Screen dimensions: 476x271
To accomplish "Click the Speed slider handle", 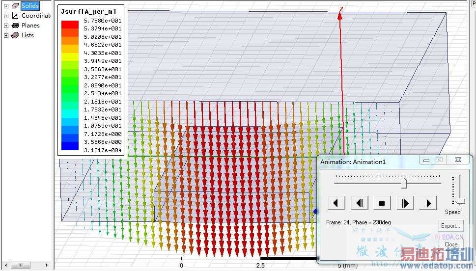I will point(460,201).
